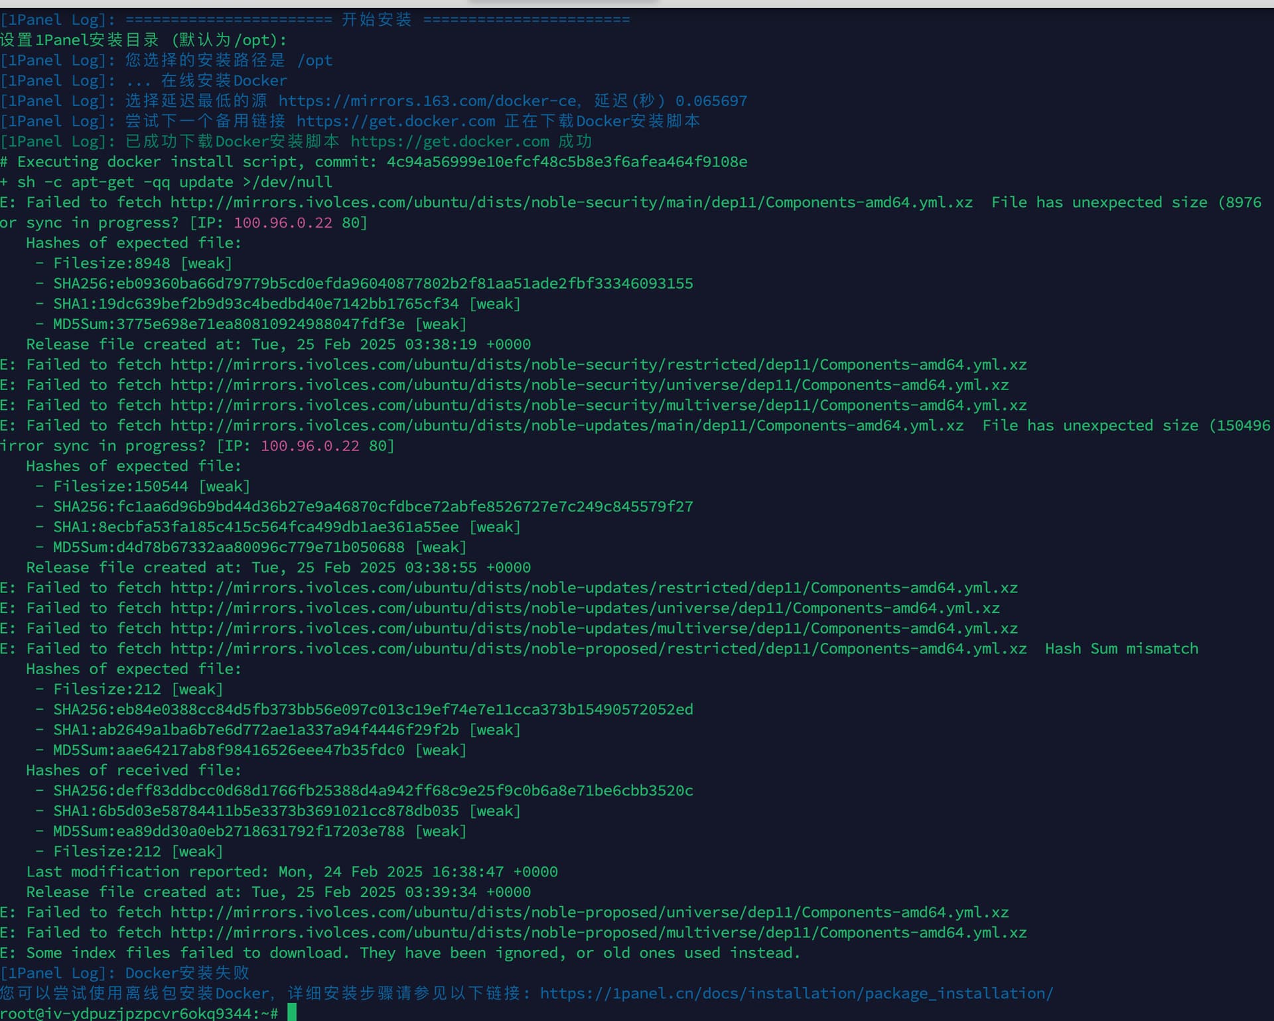
Task: Click the latency value 0.065697
Action: click(711, 101)
